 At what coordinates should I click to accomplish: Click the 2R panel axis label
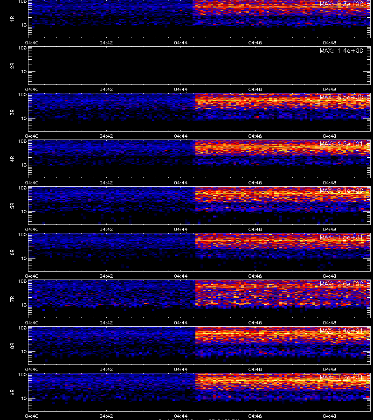(12, 66)
